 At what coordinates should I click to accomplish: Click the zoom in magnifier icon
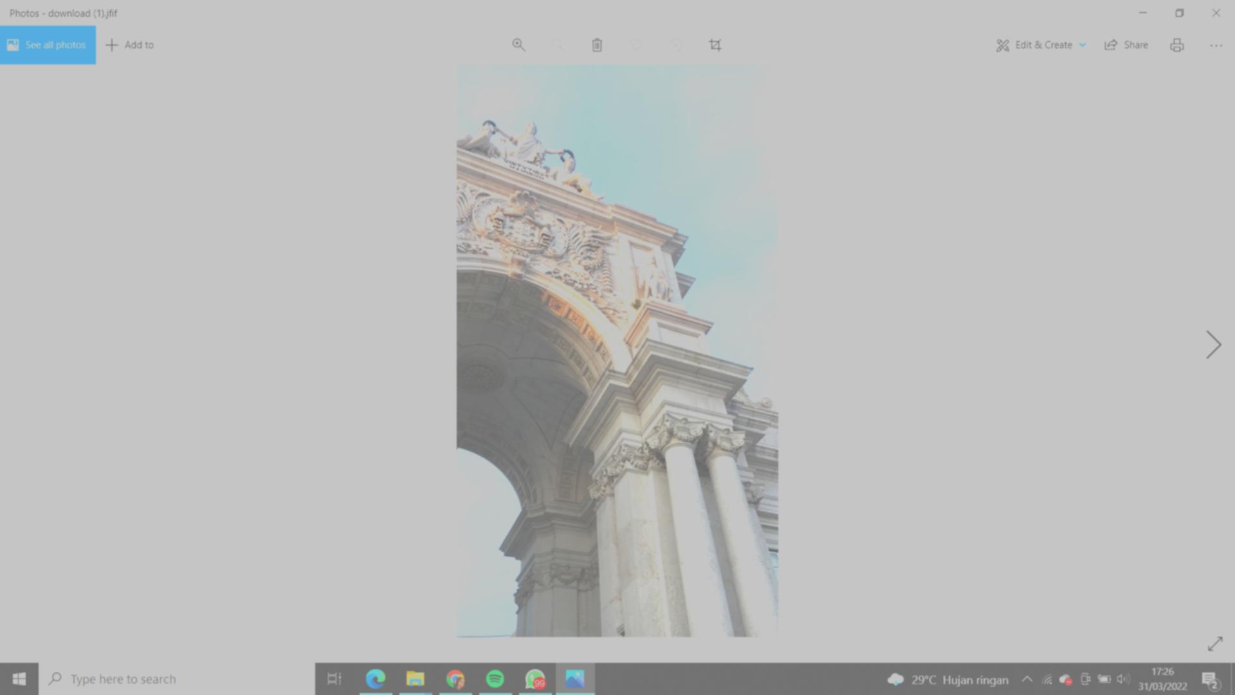pos(518,45)
